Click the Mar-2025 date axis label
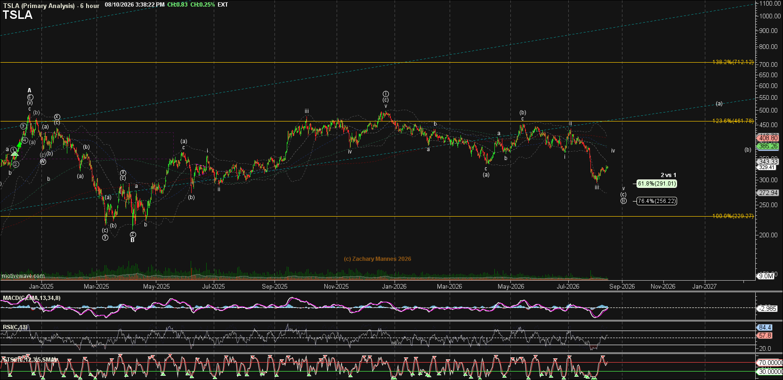The height and width of the screenshot is (380, 783). point(96,286)
